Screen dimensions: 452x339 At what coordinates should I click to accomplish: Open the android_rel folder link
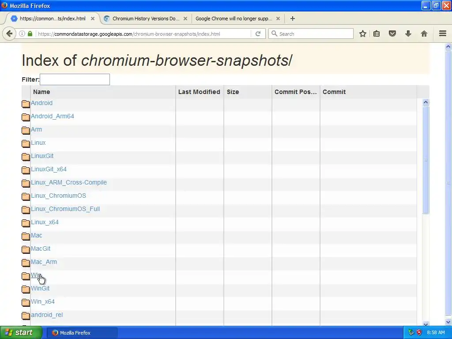47,315
